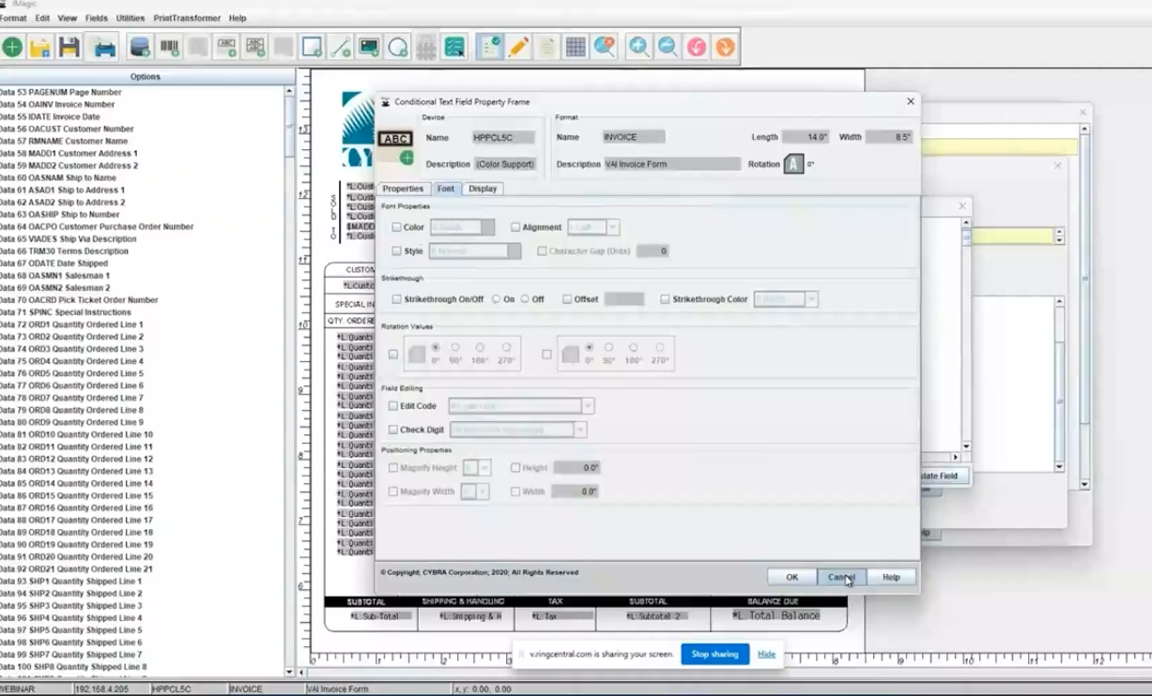The height and width of the screenshot is (696, 1152).
Task: Tick the Check Digit checkbox
Action: tap(393, 430)
